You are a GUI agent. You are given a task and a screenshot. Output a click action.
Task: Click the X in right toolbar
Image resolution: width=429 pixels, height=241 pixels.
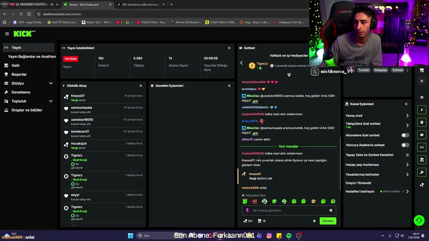click(422, 81)
